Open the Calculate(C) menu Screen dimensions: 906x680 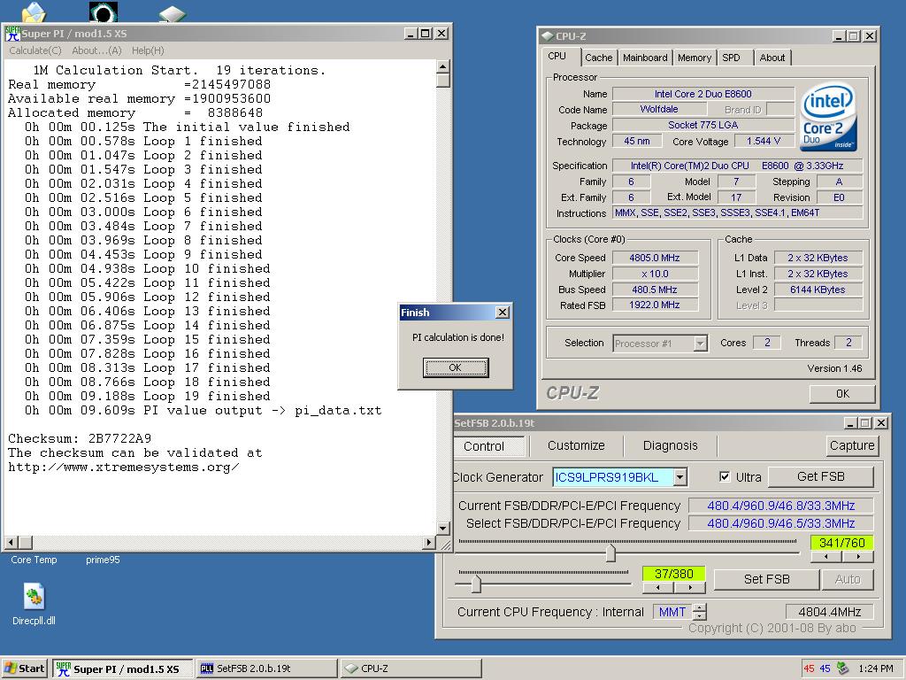pos(35,50)
